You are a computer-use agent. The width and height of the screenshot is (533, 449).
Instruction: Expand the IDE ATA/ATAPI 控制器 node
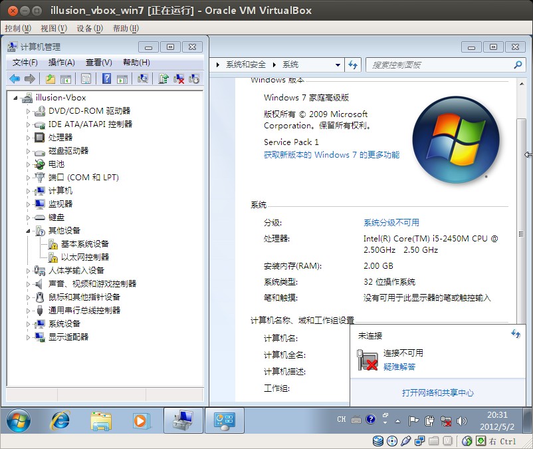(28, 124)
